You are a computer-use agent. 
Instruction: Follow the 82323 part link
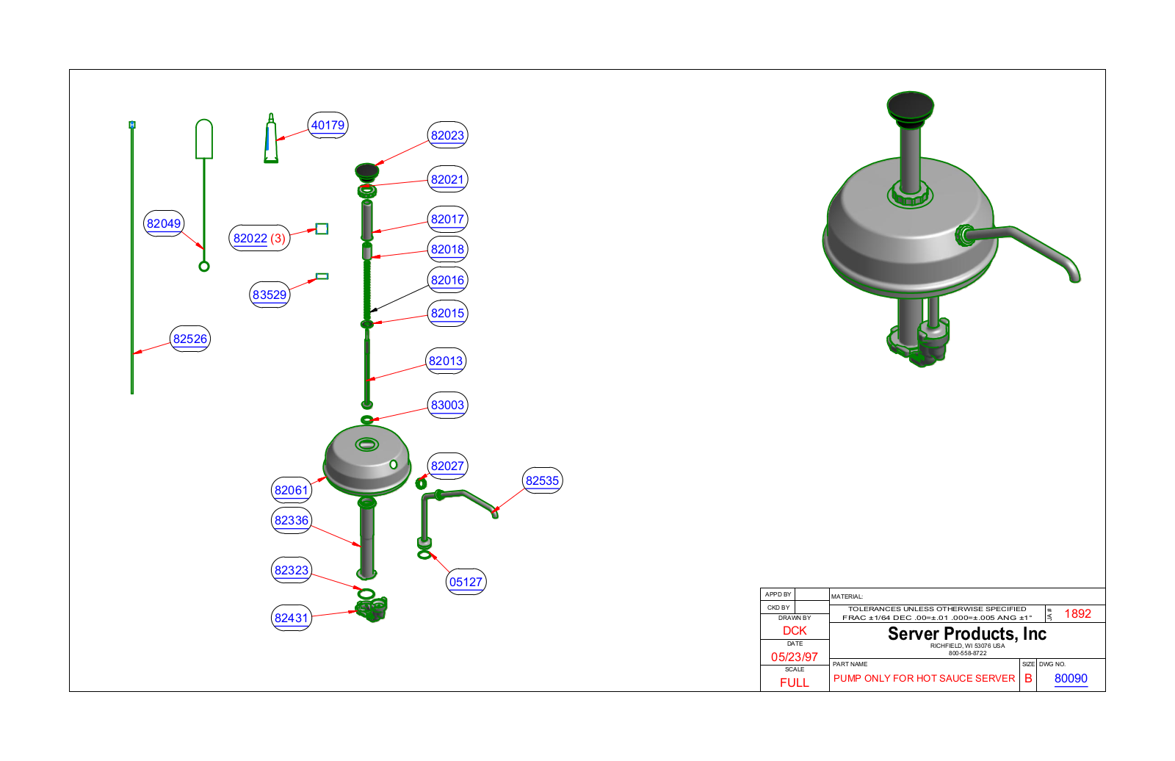tap(292, 570)
